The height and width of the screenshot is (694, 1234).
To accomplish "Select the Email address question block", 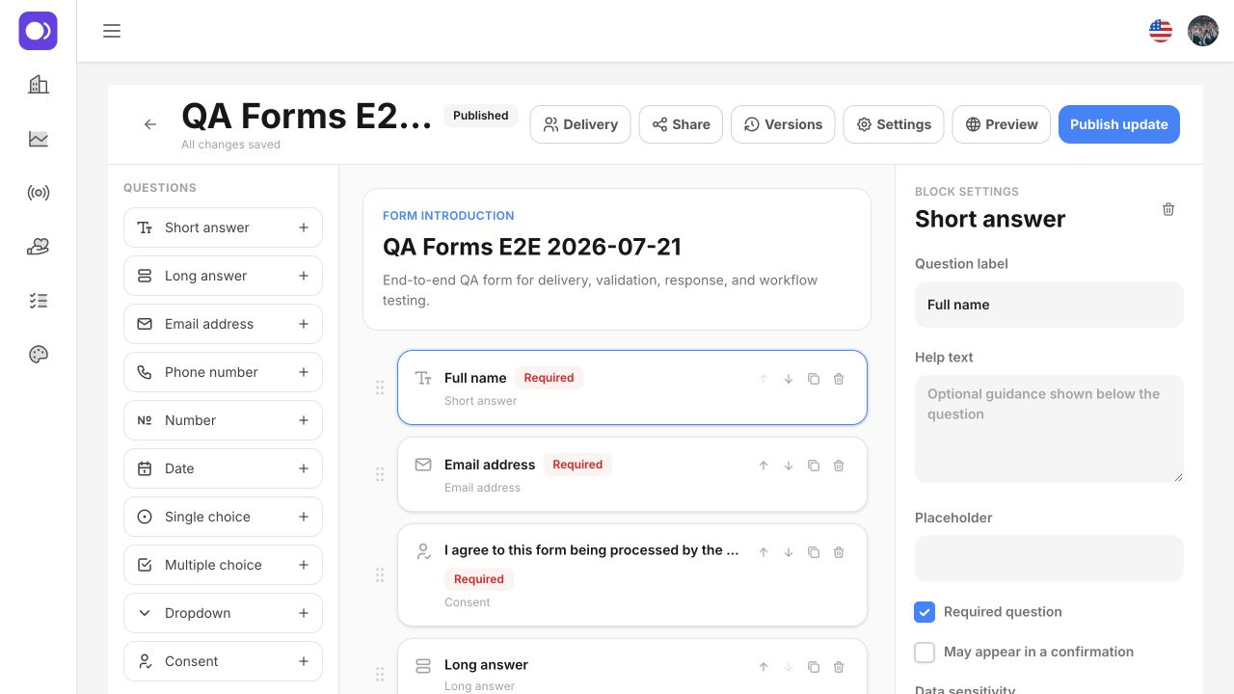I will [632, 474].
